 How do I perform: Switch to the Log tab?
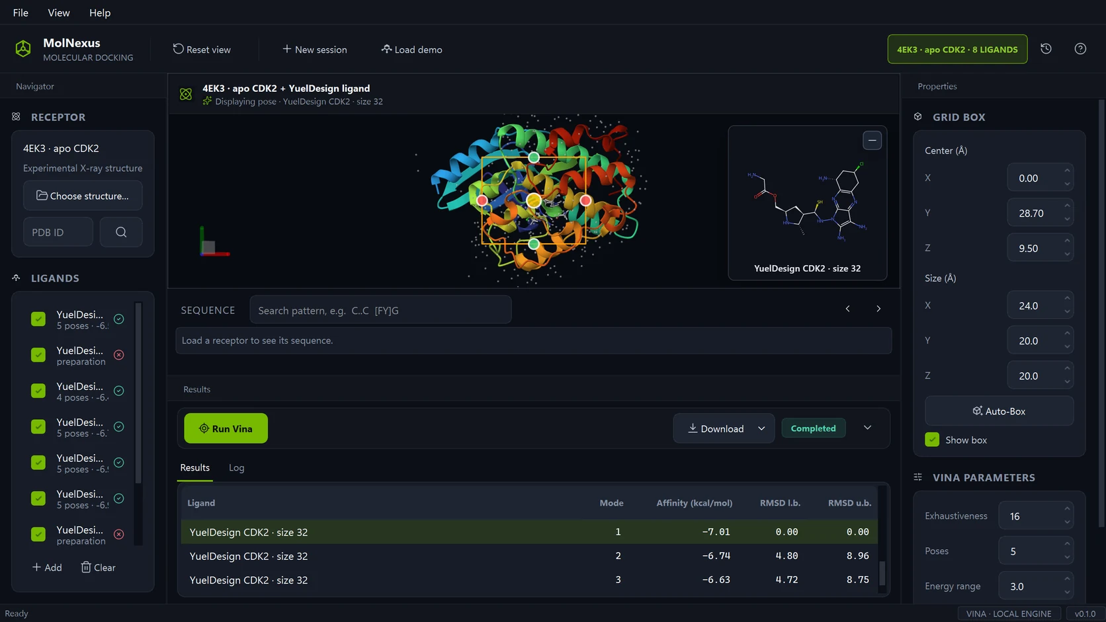[237, 467]
